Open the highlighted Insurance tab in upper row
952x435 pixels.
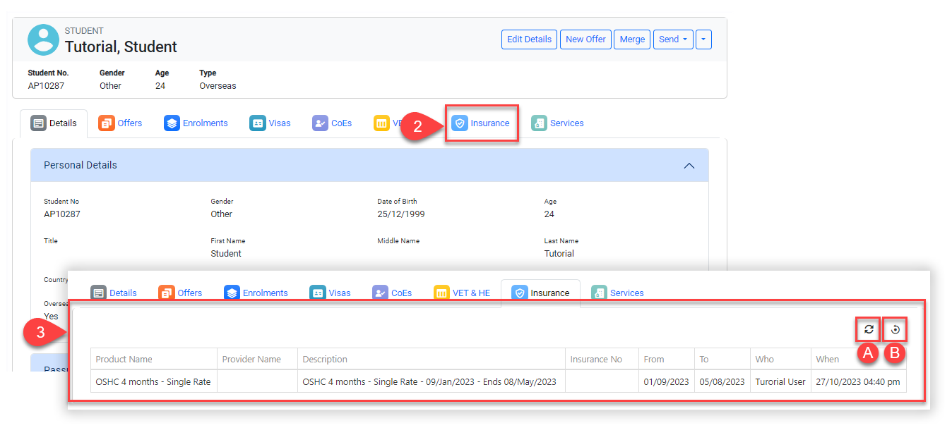point(482,123)
